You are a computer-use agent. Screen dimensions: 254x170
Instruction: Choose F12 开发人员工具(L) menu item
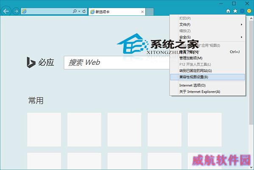click(208, 64)
